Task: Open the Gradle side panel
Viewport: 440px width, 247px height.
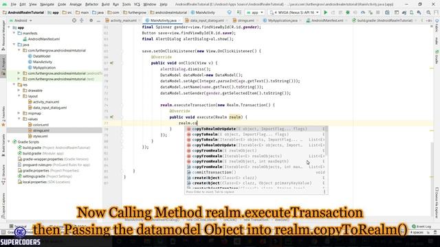Action: [437, 57]
